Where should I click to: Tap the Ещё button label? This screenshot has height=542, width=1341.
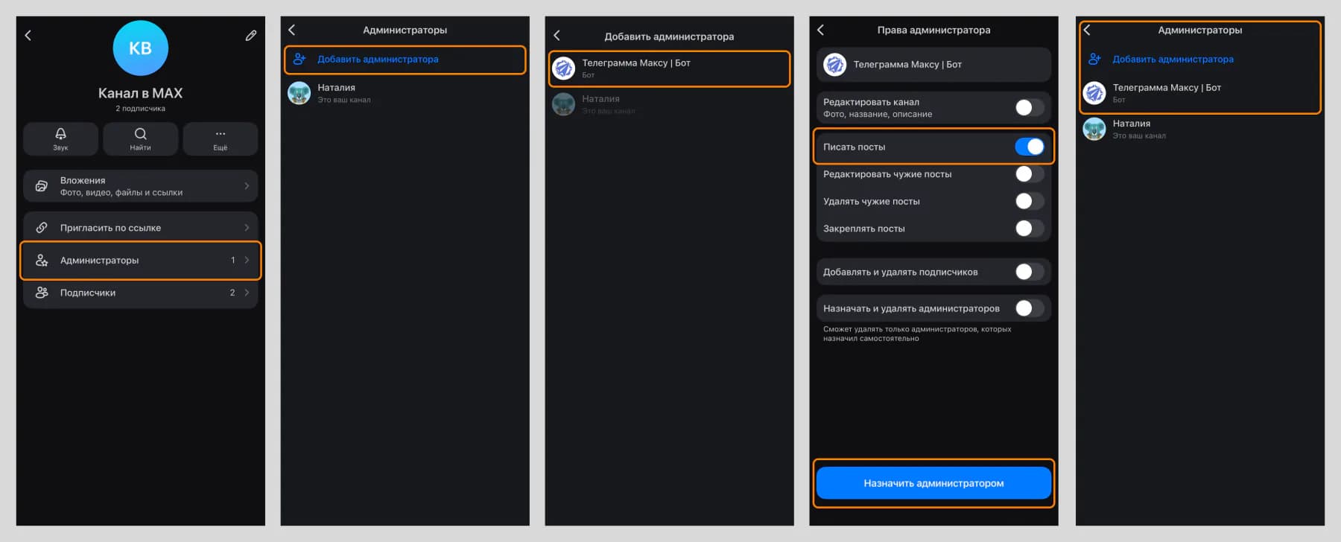221,147
